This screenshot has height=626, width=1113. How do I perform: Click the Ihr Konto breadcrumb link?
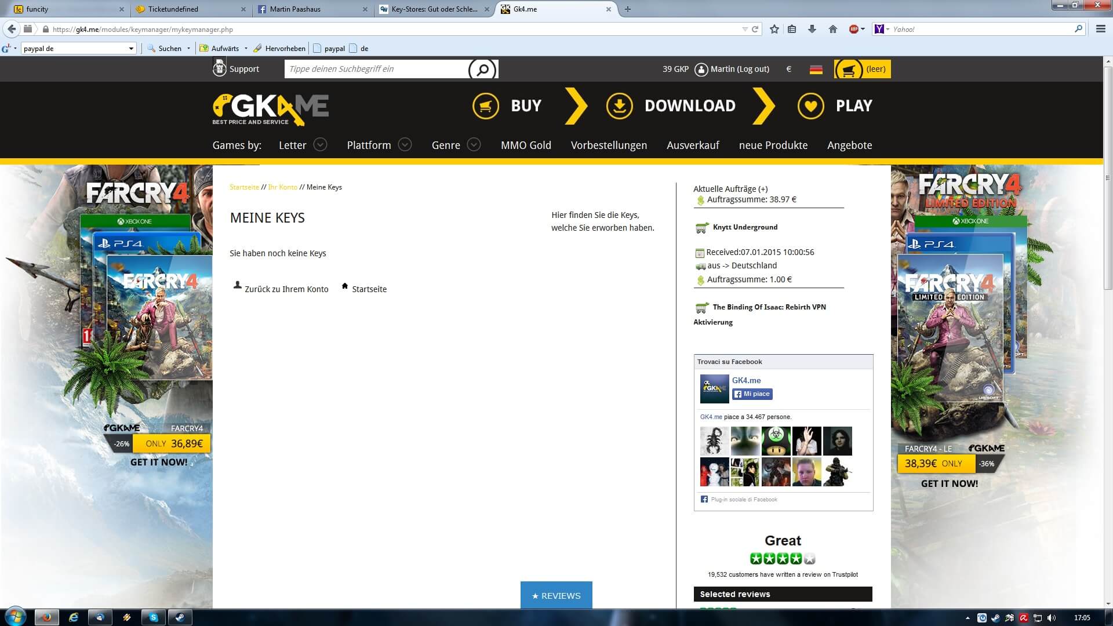tap(282, 187)
